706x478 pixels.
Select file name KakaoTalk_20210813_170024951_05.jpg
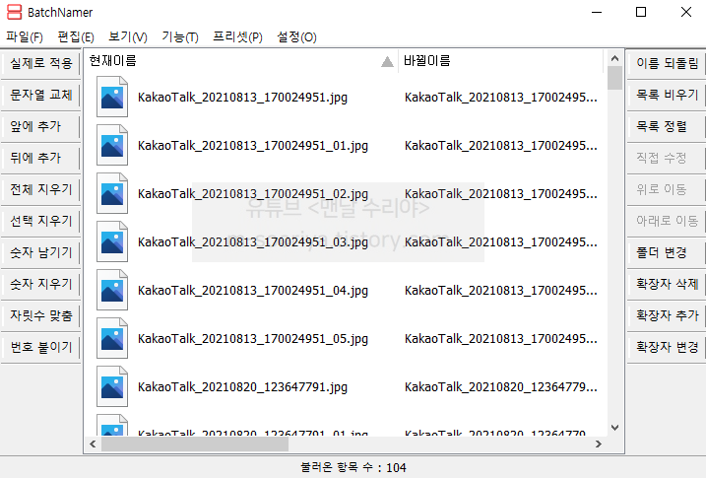click(x=253, y=338)
